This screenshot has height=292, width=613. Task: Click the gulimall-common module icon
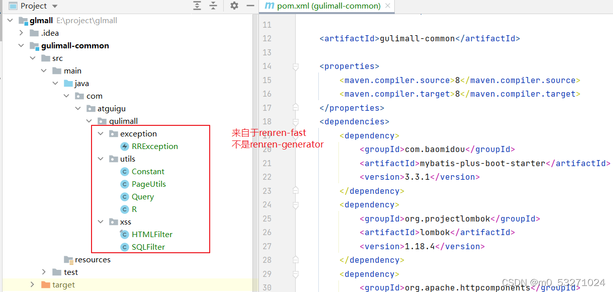point(34,46)
